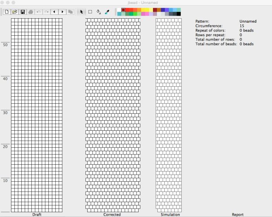Choose the navy blue swatch
This screenshot has width=272, height=217.
pos(162,10)
